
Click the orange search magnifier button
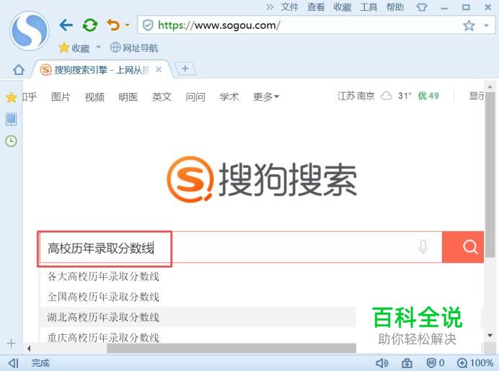pos(463,247)
